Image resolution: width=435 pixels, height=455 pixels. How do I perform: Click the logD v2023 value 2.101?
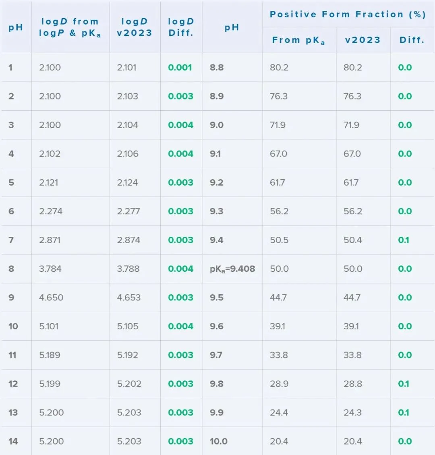(x=127, y=68)
